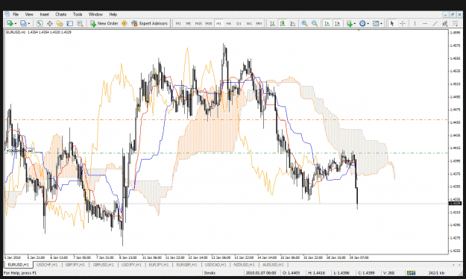The width and height of the screenshot is (466, 279).
Task: Switch to the USDCHF,H1 chart tab
Action: tap(47, 265)
